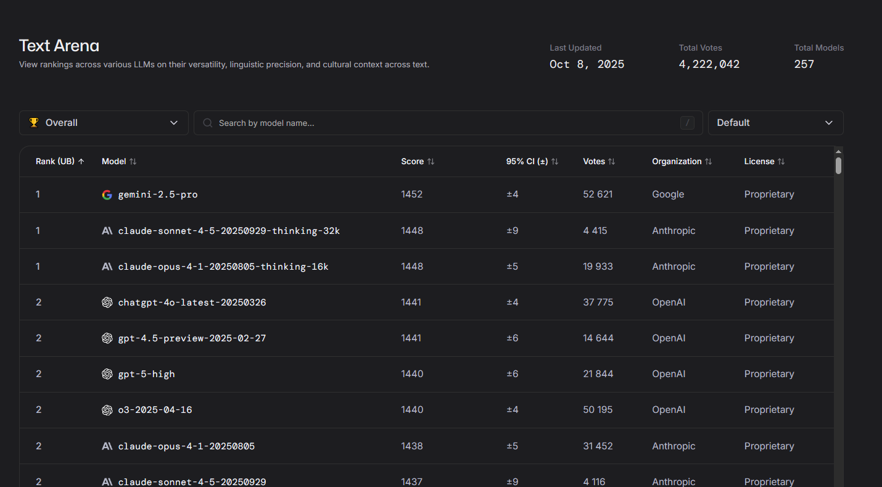Click votes value 37 775
This screenshot has width=882, height=487.
(598, 302)
